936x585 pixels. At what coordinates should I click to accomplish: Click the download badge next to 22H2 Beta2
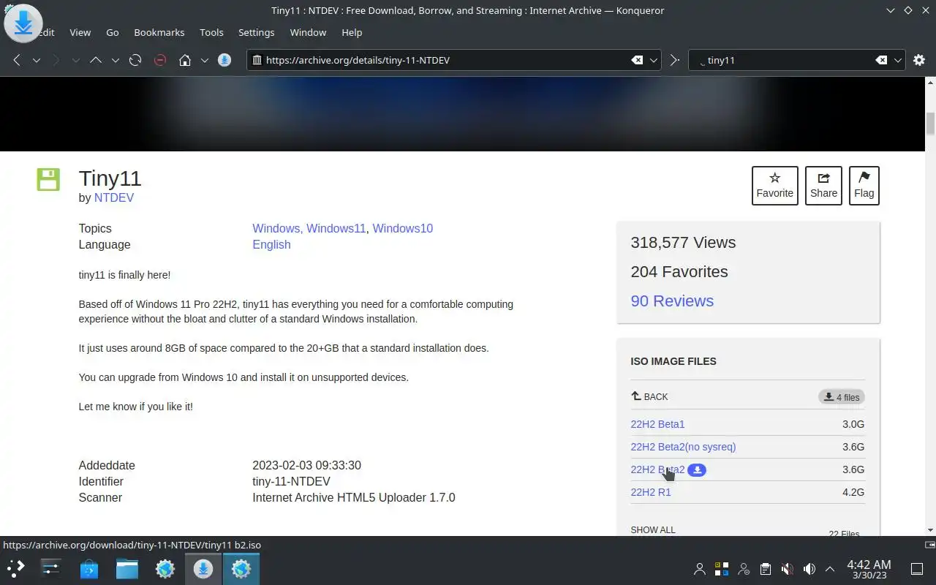[x=697, y=470]
